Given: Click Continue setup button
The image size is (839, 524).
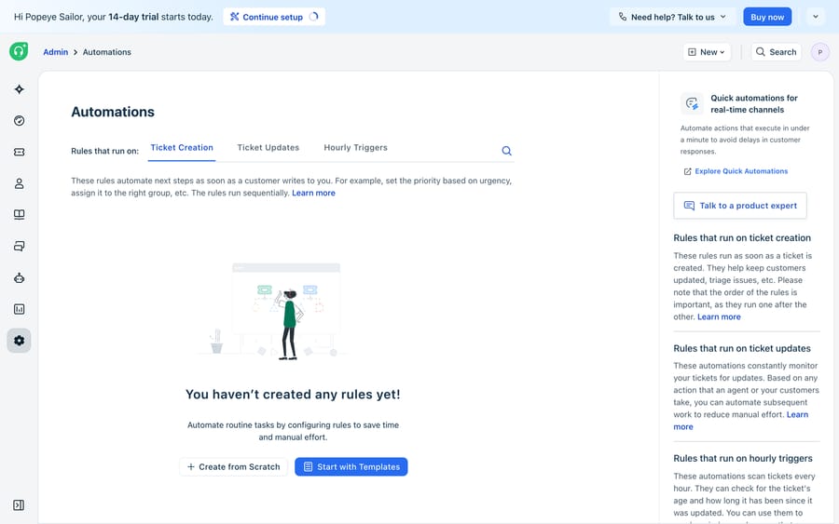Looking at the screenshot, I should click(x=274, y=17).
